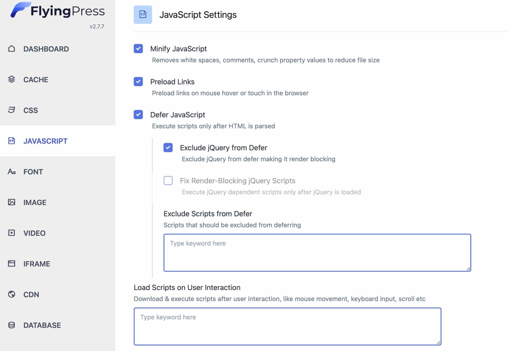Uncheck Exclude jQuery from Defer
523x351 pixels.
pyautogui.click(x=168, y=147)
